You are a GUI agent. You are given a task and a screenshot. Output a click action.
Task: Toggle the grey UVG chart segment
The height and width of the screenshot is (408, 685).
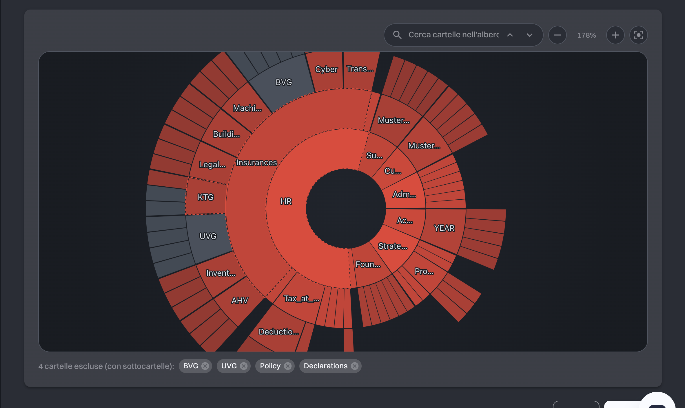click(208, 236)
